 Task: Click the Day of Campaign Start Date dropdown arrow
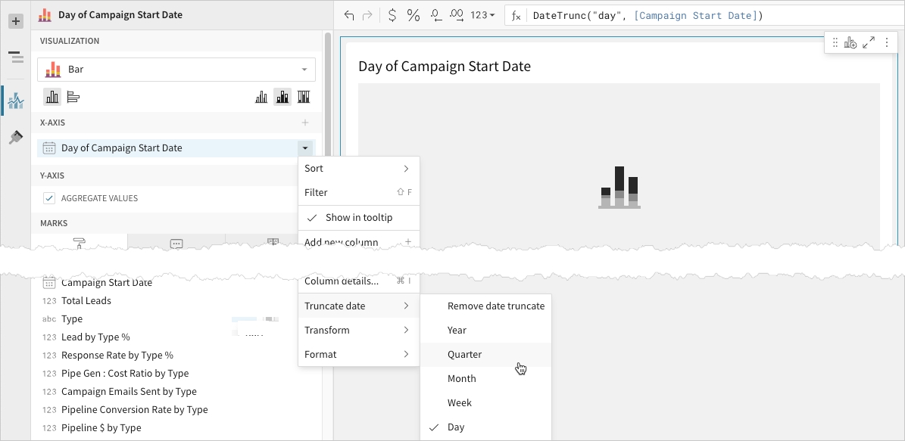click(304, 148)
